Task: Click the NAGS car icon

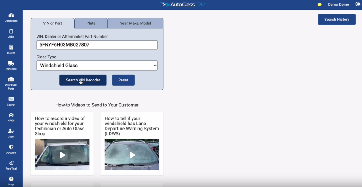Action: pyautogui.click(x=11, y=115)
